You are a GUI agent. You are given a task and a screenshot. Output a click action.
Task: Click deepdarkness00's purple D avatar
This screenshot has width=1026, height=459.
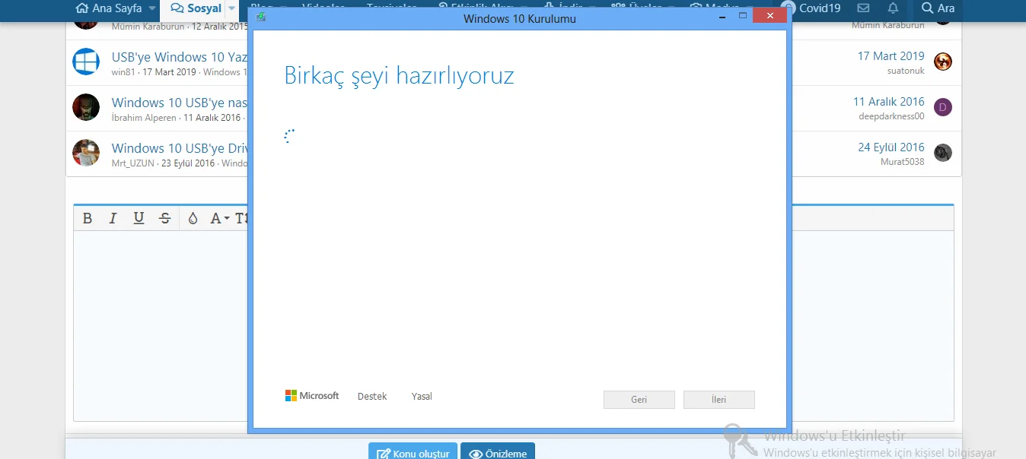pos(943,107)
